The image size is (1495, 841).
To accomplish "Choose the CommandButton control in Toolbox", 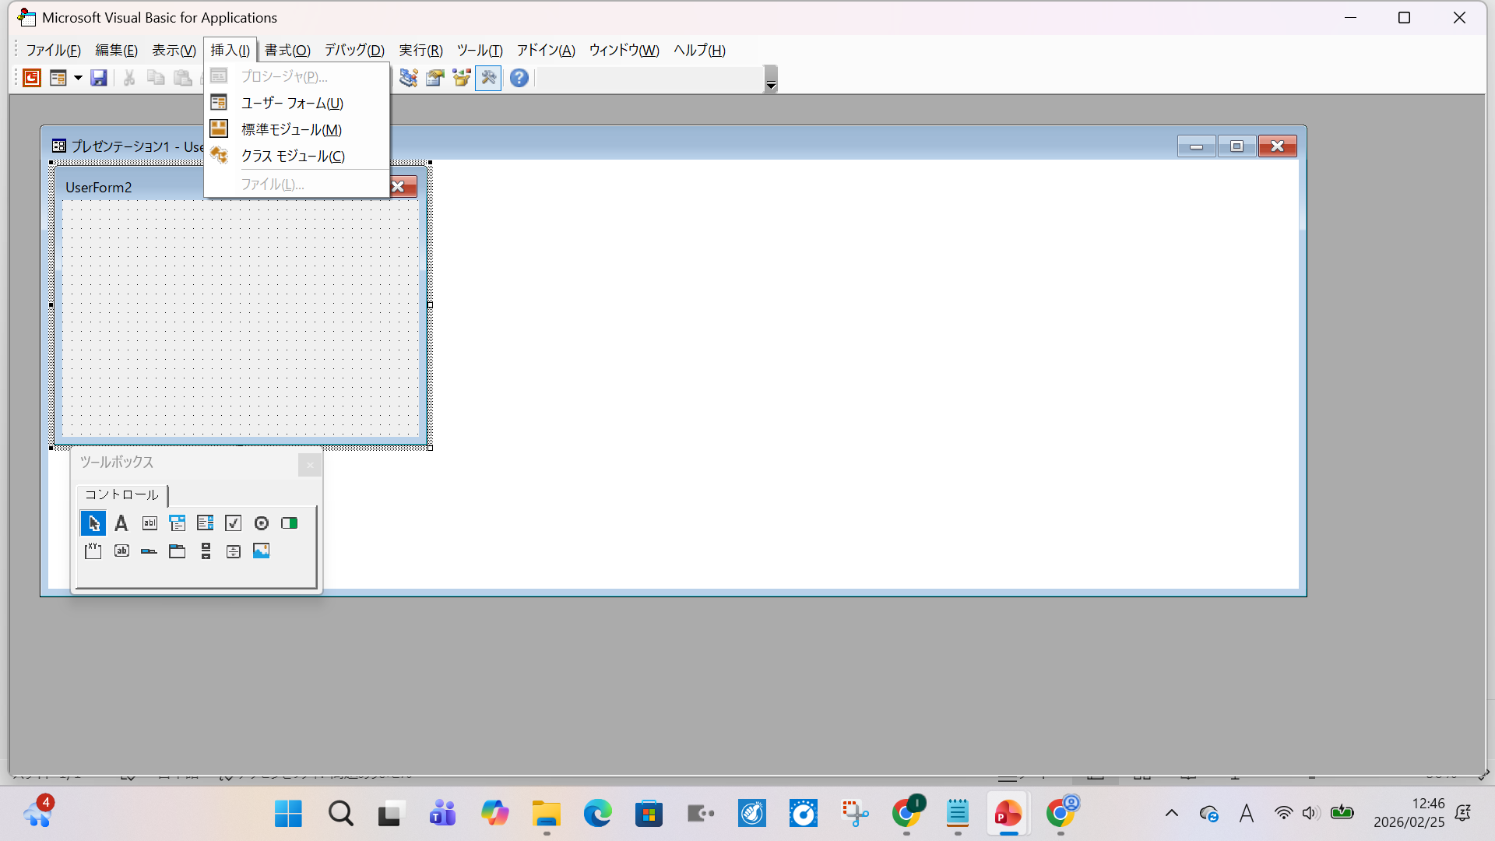I will 121,551.
